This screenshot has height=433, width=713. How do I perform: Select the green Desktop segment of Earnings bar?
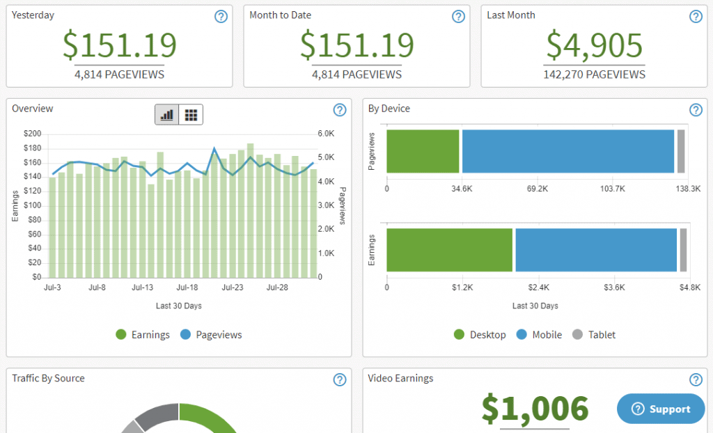point(450,250)
